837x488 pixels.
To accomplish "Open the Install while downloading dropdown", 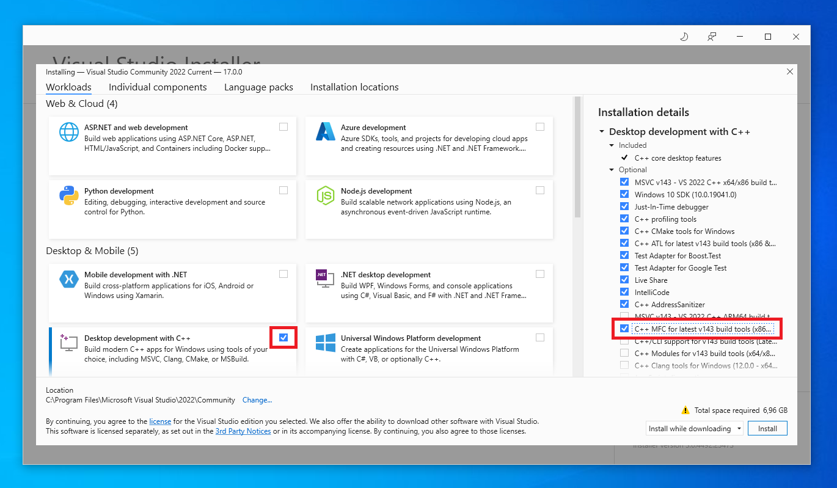I will click(x=695, y=428).
